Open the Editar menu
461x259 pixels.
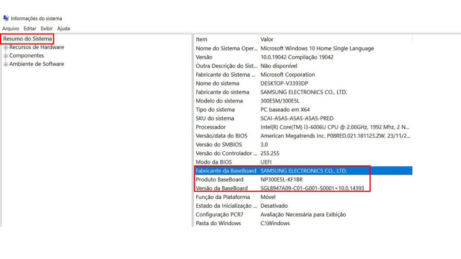point(30,28)
